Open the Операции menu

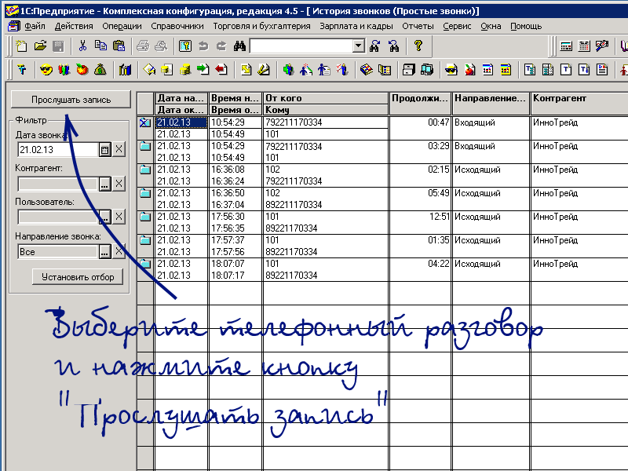pos(122,26)
